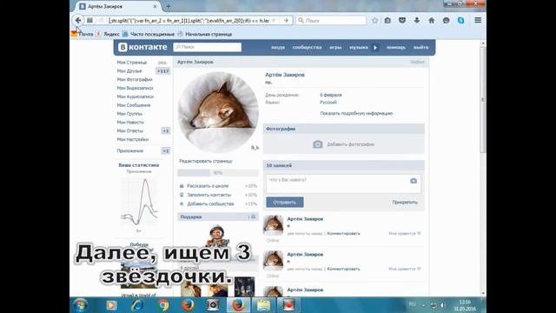The width and height of the screenshot is (556, 313).
Task: Click выйти to log out
Action: pos(420,47)
